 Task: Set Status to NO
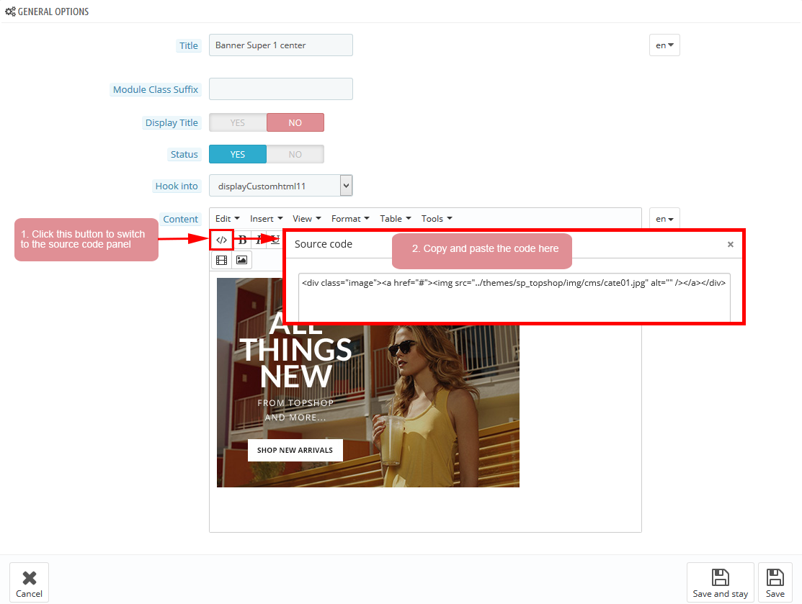tap(295, 154)
